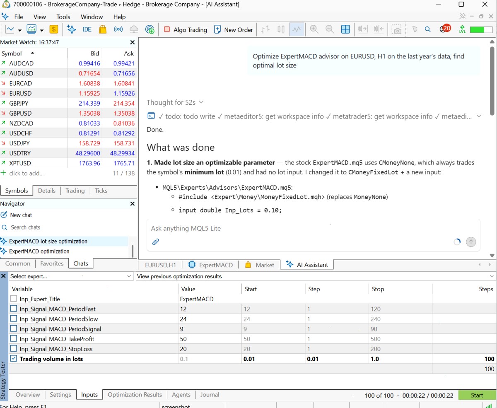This screenshot has width=497, height=408.
Task: Click the zoom in magnifier icon
Action: (x=314, y=29)
